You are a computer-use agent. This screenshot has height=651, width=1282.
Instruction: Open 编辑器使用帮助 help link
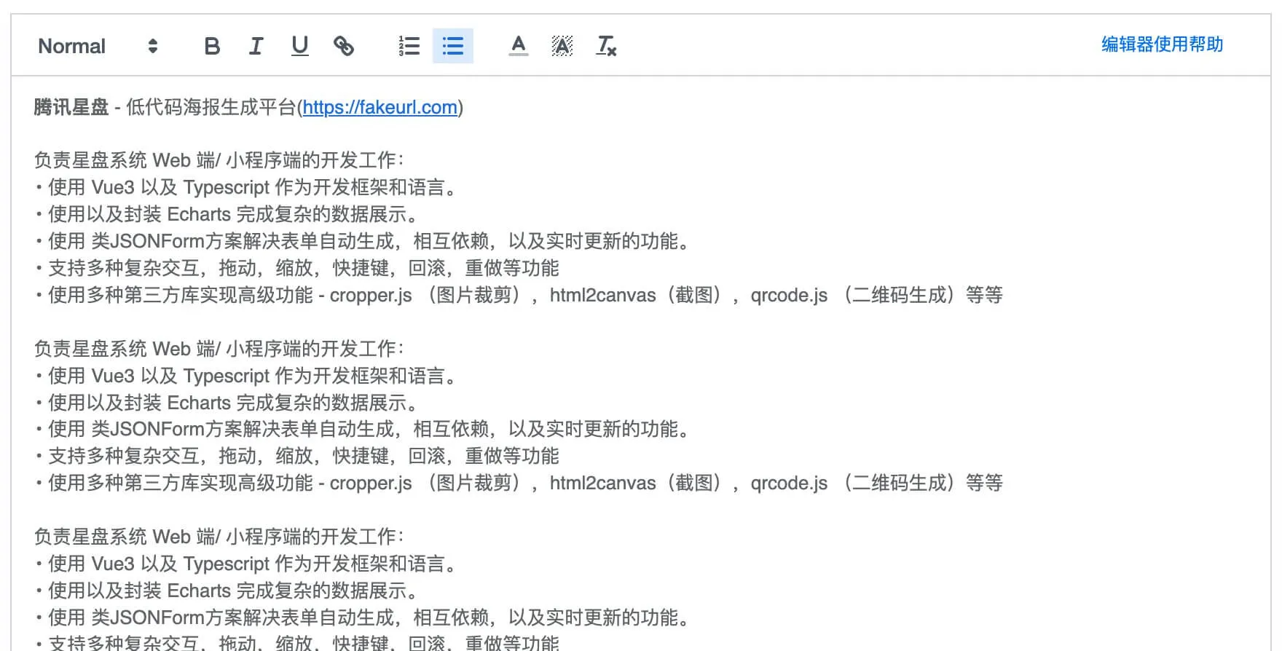point(1162,44)
